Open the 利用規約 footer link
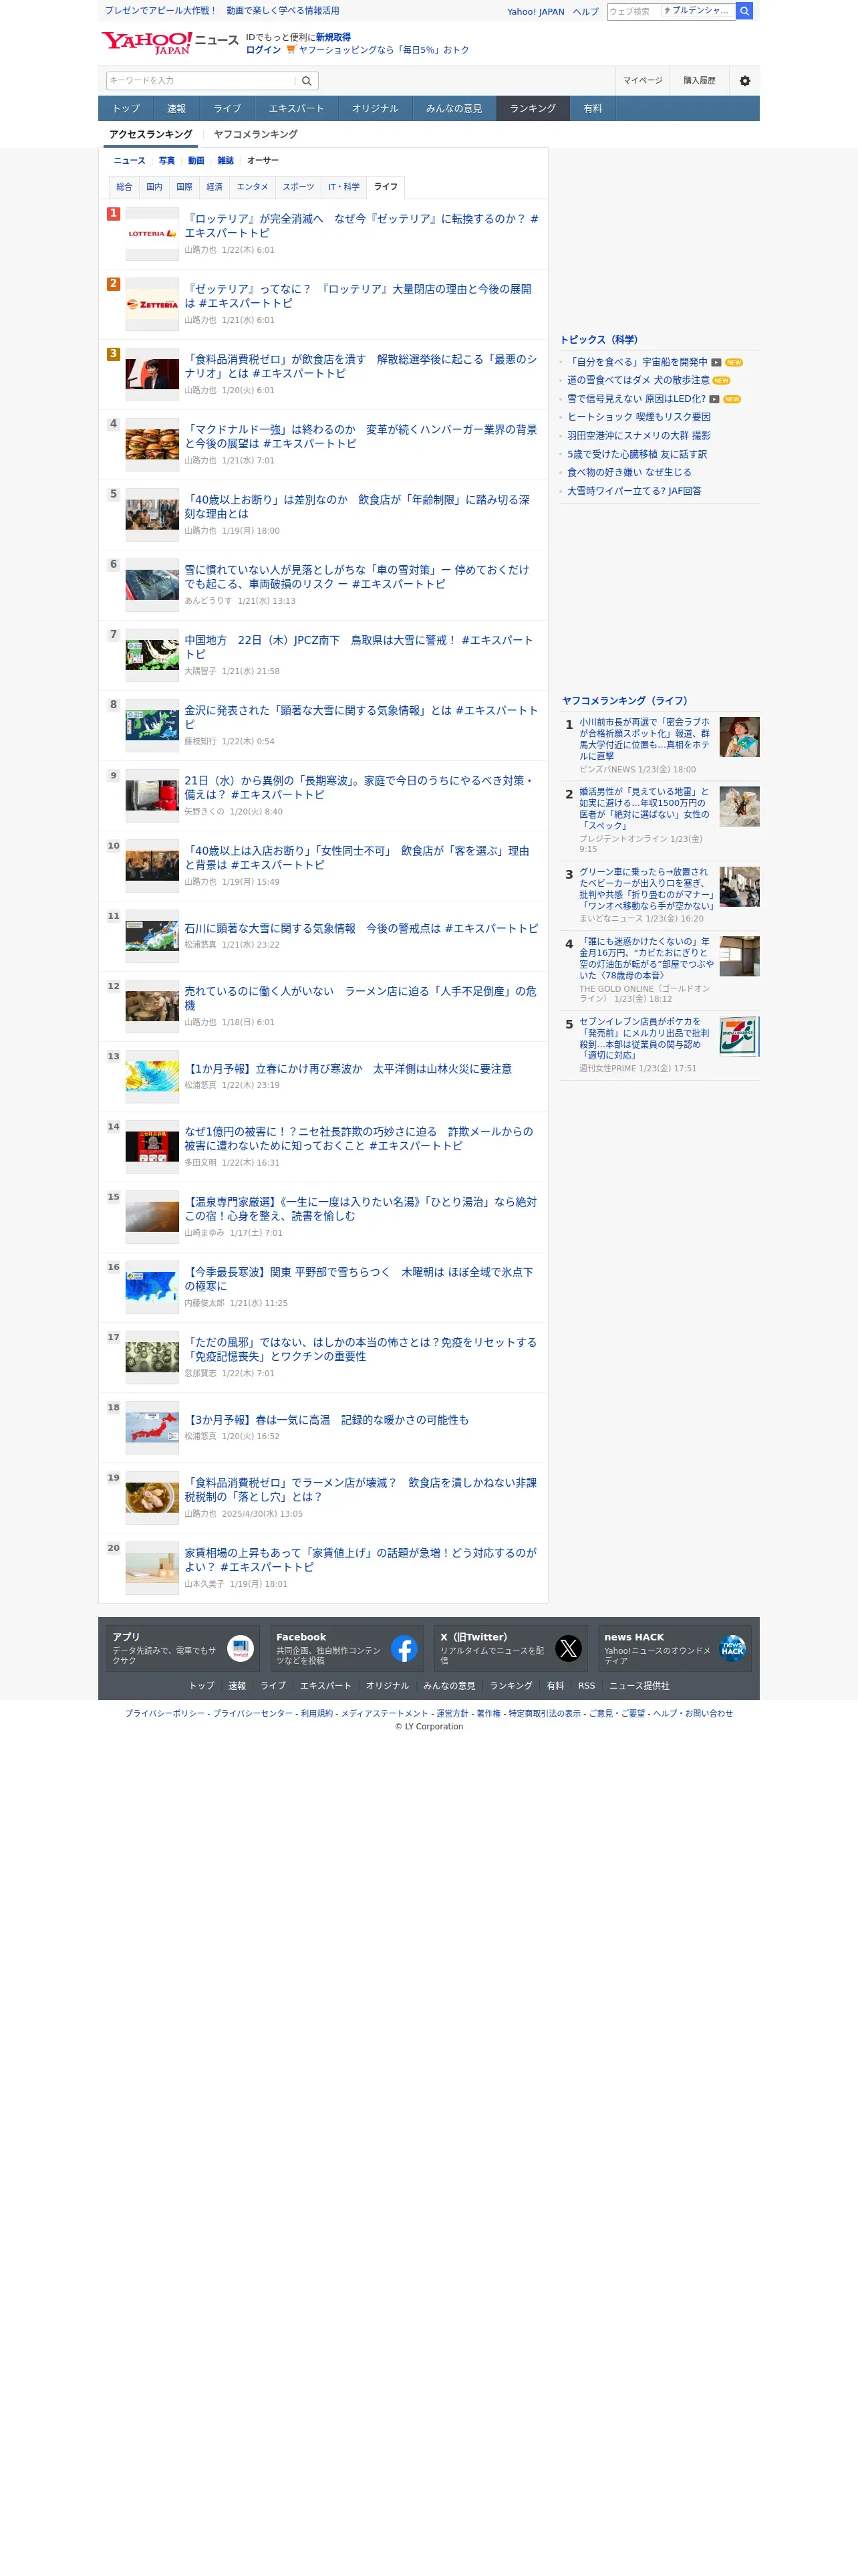This screenshot has height=2576, width=858. coord(317,1713)
